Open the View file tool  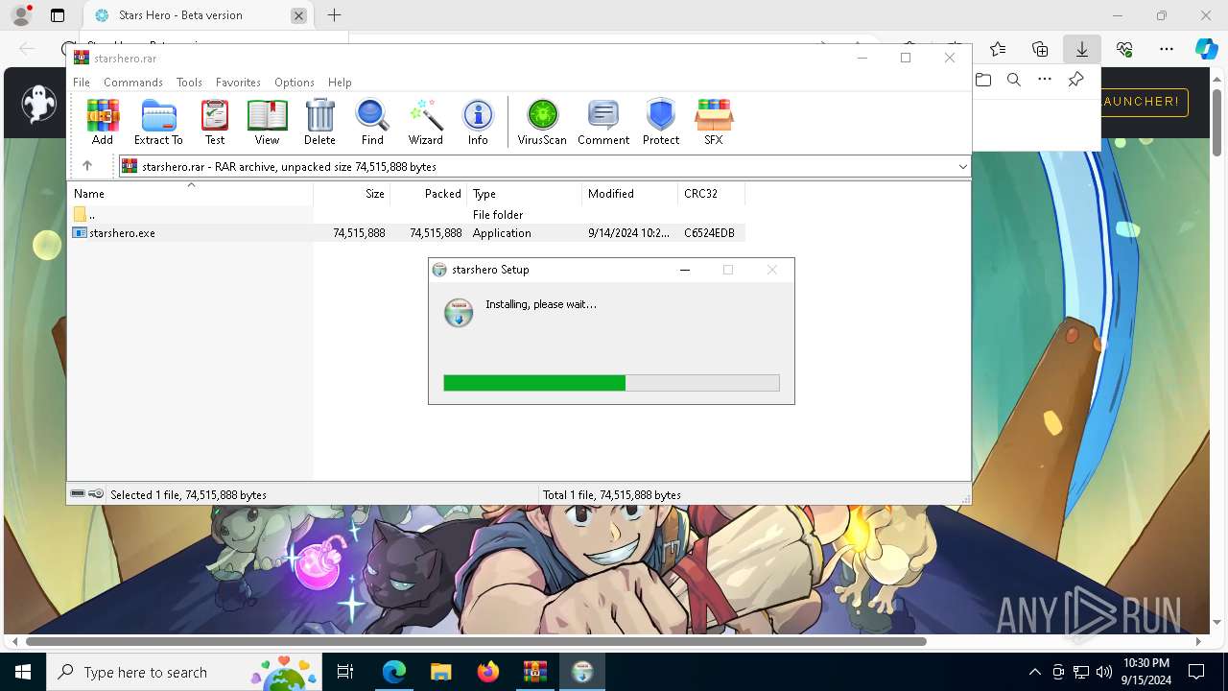point(267,122)
